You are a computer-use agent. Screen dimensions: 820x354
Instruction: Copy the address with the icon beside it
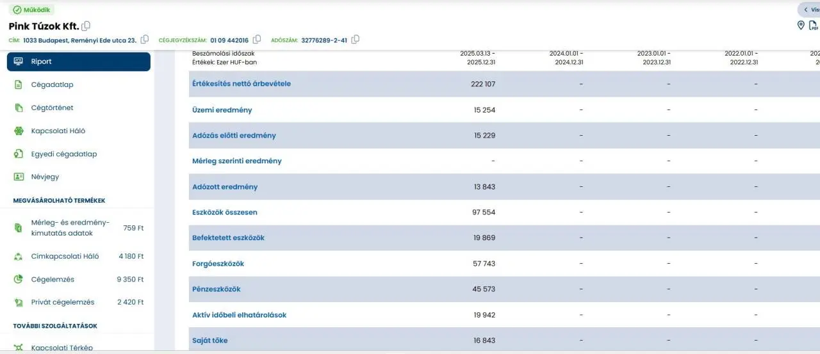(145, 40)
